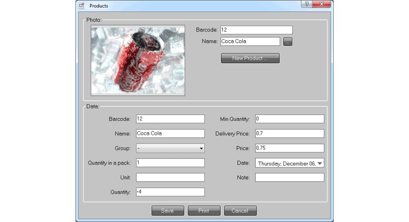Click the "..." browse icon beside the Name field
The height and width of the screenshot is (222, 409).
point(288,41)
